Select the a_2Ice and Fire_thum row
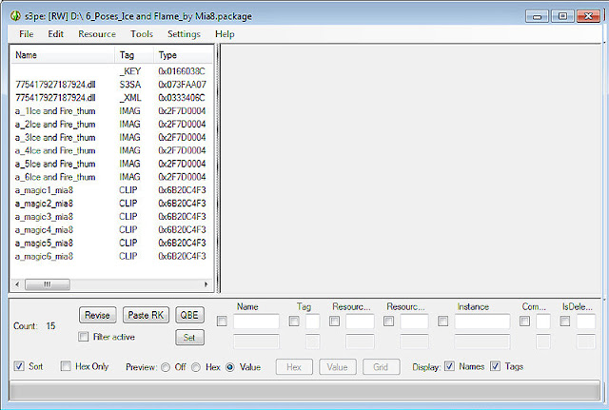The width and height of the screenshot is (609, 410). [110, 125]
